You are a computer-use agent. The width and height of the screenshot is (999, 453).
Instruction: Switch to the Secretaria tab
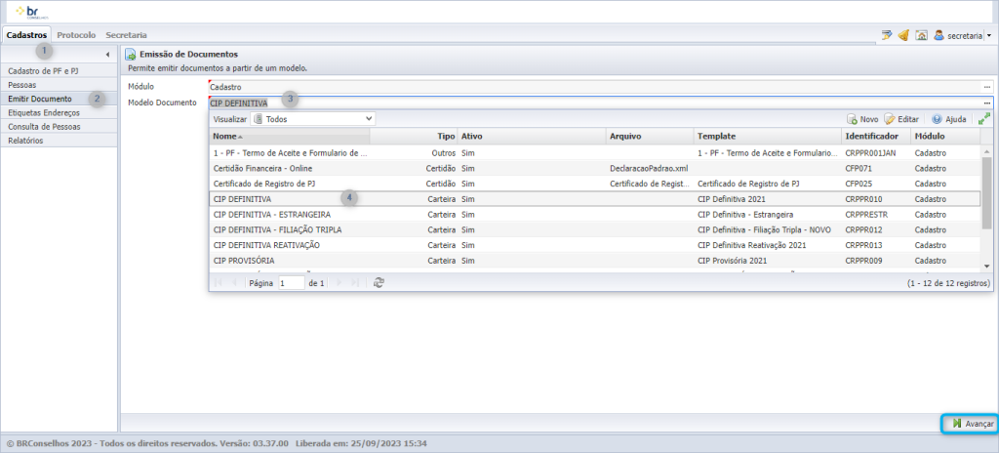tap(126, 35)
